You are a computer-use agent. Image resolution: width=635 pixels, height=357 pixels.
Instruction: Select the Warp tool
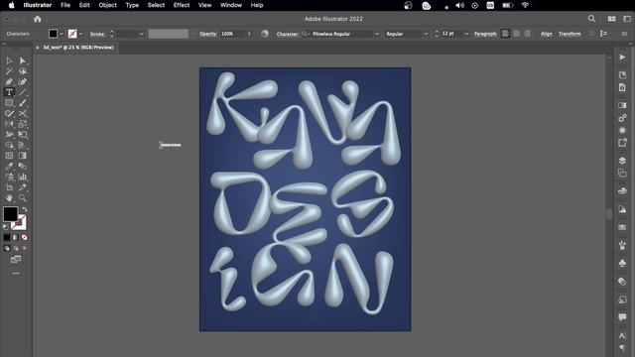(9, 135)
